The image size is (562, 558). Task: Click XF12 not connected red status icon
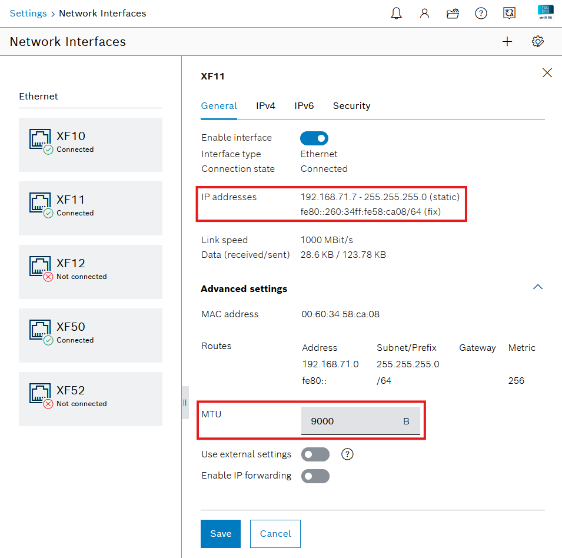[x=48, y=277]
